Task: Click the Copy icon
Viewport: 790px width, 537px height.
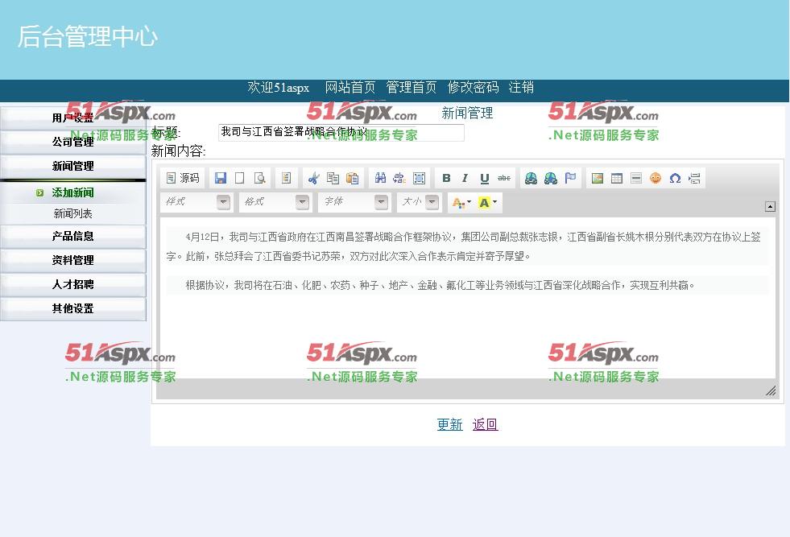Action: click(333, 178)
